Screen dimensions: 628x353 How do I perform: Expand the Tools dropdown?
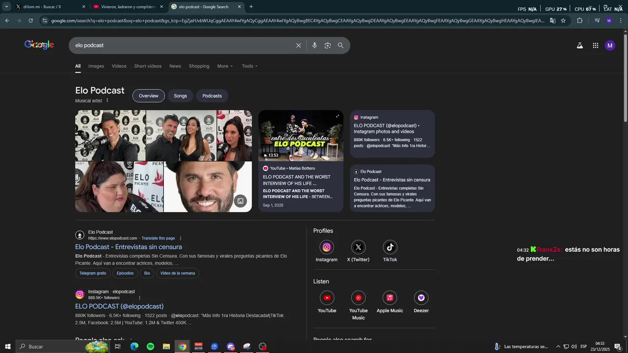pos(250,66)
